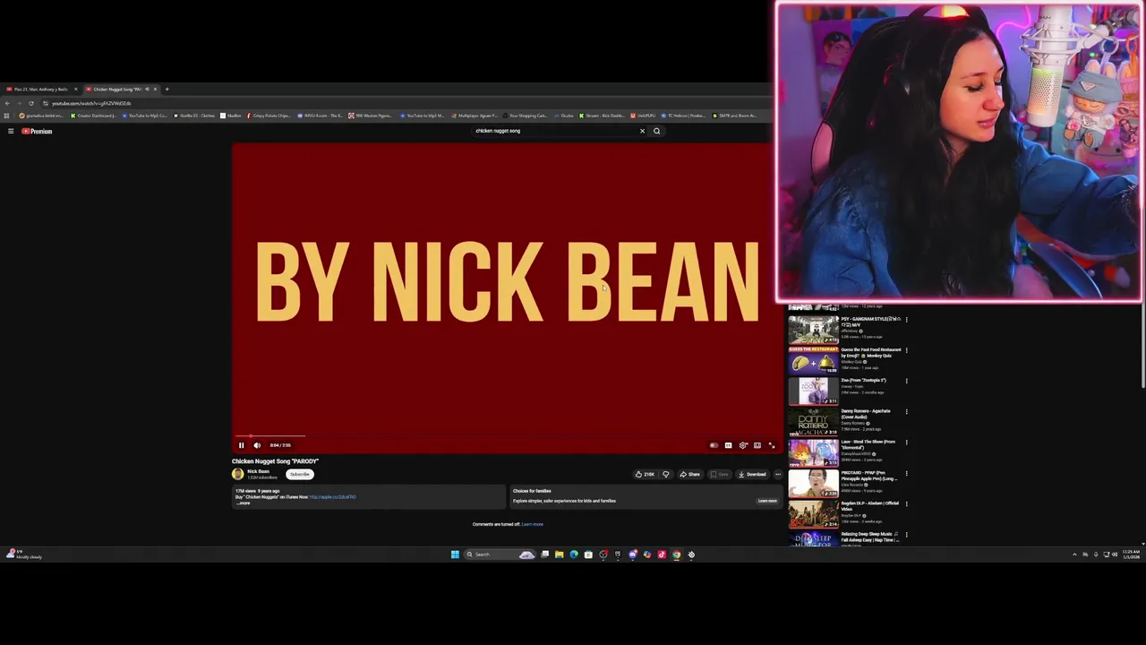Reload the page with the refresh icon

pyautogui.click(x=31, y=103)
